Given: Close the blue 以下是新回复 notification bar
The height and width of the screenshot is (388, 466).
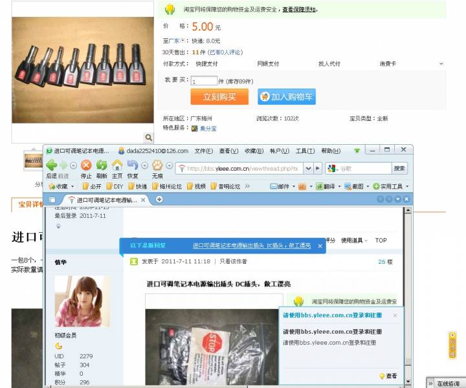Looking at the screenshot, I should pyautogui.click(x=320, y=246).
